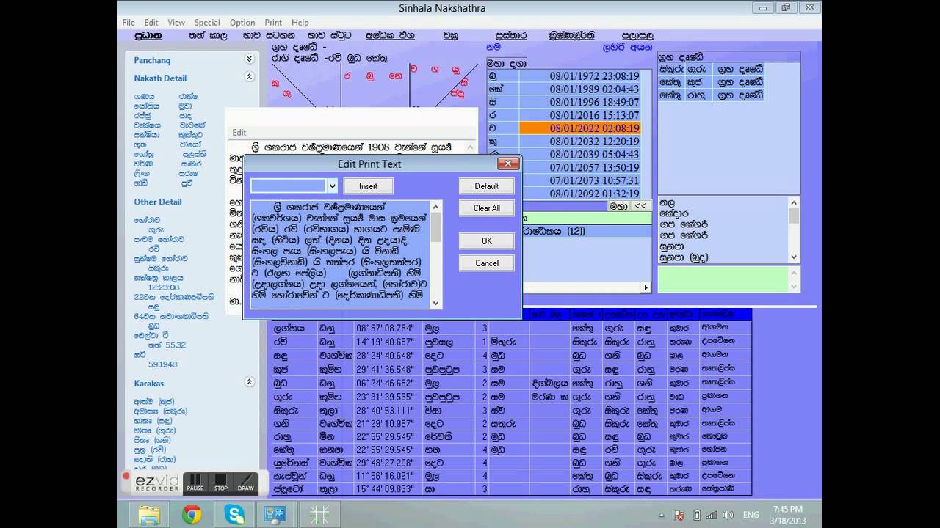Confirm with the OK button
This screenshot has width=940, height=528.
point(486,241)
